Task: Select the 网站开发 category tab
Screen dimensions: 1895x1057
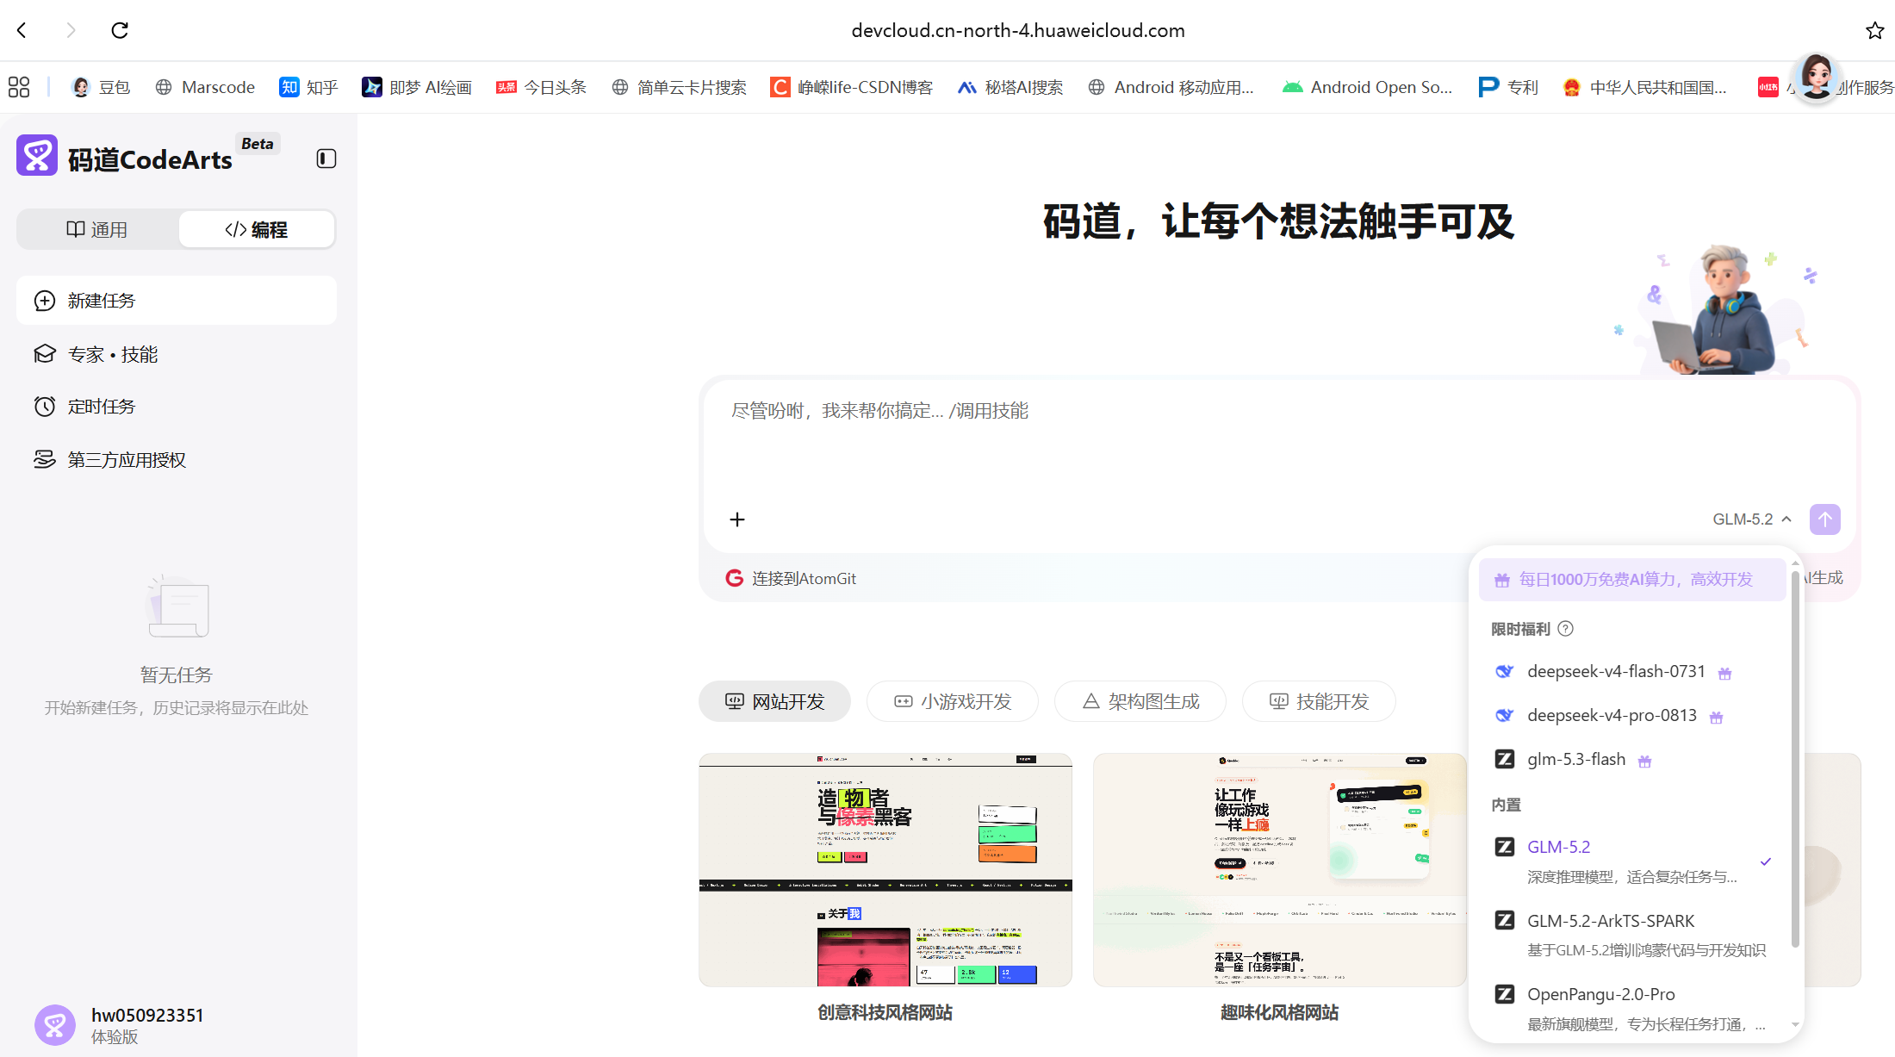Action: click(x=774, y=701)
